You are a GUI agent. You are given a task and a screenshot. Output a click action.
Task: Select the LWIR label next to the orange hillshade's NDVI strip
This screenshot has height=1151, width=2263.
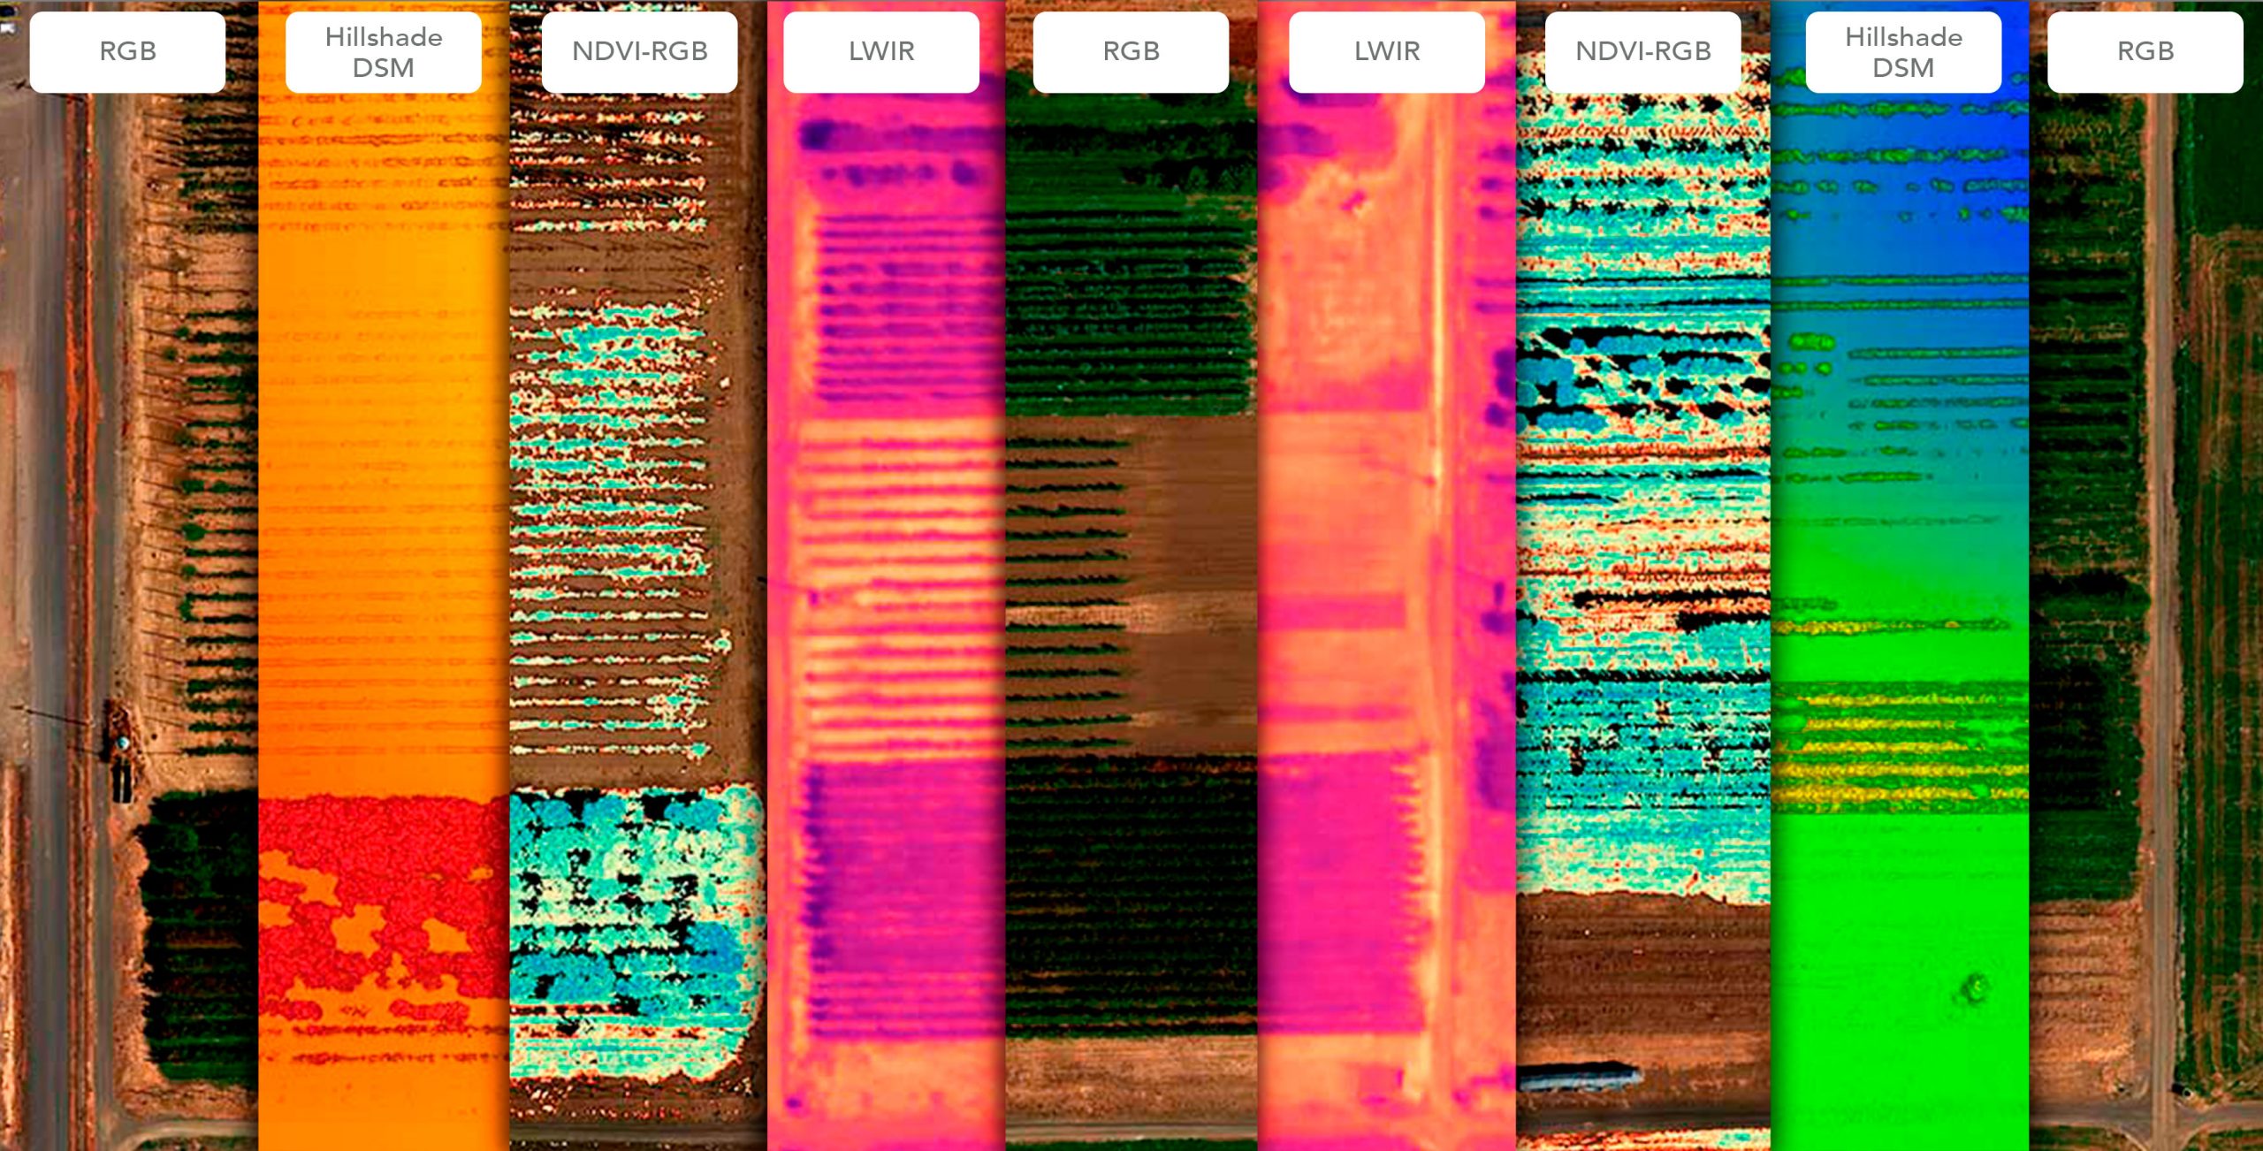(880, 51)
